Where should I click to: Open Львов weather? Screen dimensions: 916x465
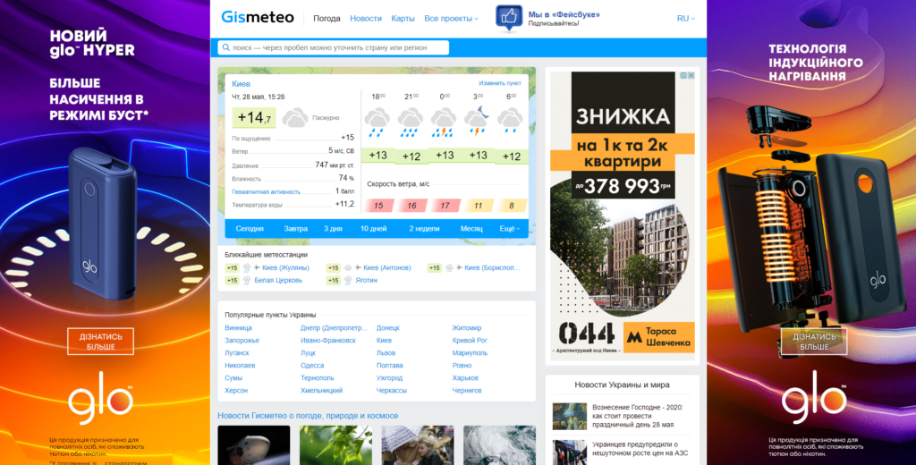pos(386,353)
